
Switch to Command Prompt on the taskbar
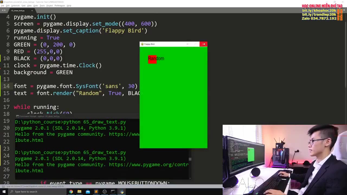point(113,192)
